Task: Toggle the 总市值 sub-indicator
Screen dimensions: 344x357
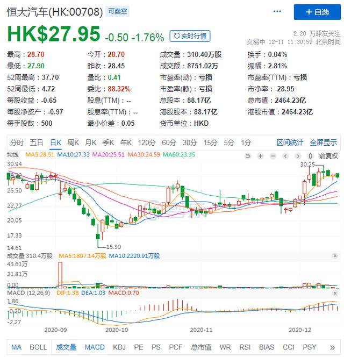Action: [x=201, y=347]
